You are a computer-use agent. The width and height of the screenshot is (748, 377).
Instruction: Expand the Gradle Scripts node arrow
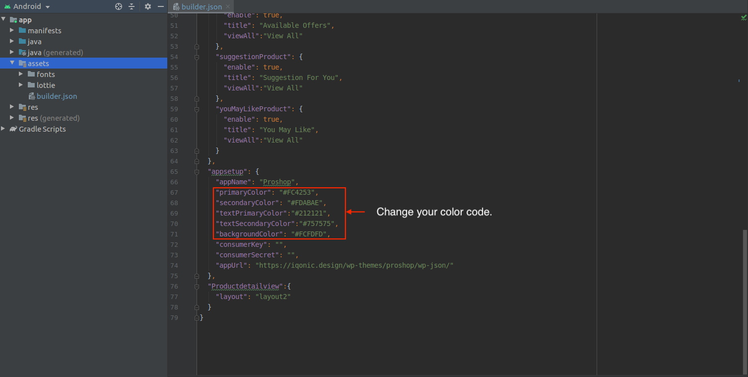(x=4, y=129)
